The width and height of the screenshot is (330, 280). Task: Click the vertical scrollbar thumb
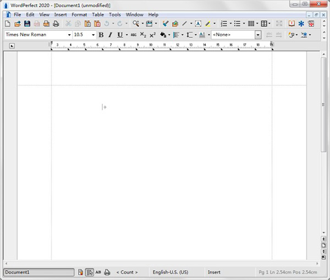click(323, 105)
